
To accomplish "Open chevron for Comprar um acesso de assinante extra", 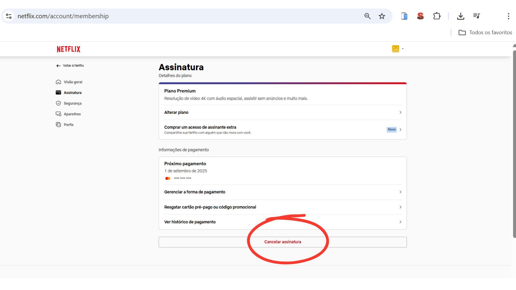I will click(400, 129).
